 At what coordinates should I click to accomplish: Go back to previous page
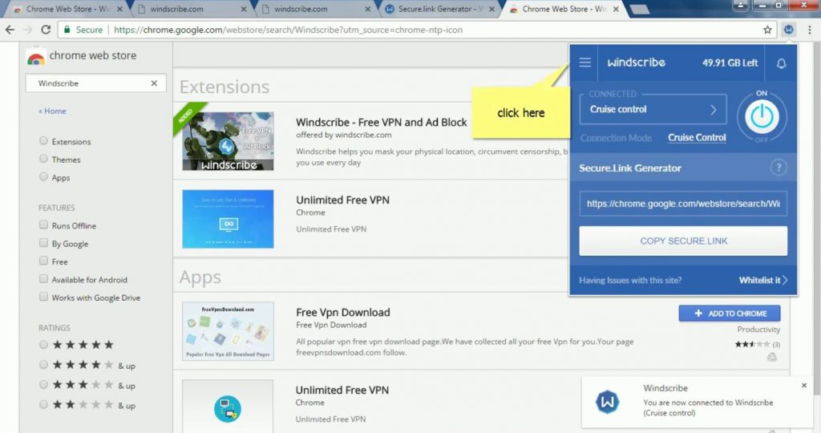(x=10, y=30)
